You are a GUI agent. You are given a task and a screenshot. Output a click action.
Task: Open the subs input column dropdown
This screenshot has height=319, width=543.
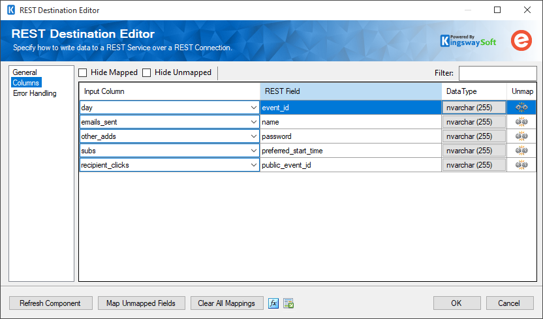(253, 151)
